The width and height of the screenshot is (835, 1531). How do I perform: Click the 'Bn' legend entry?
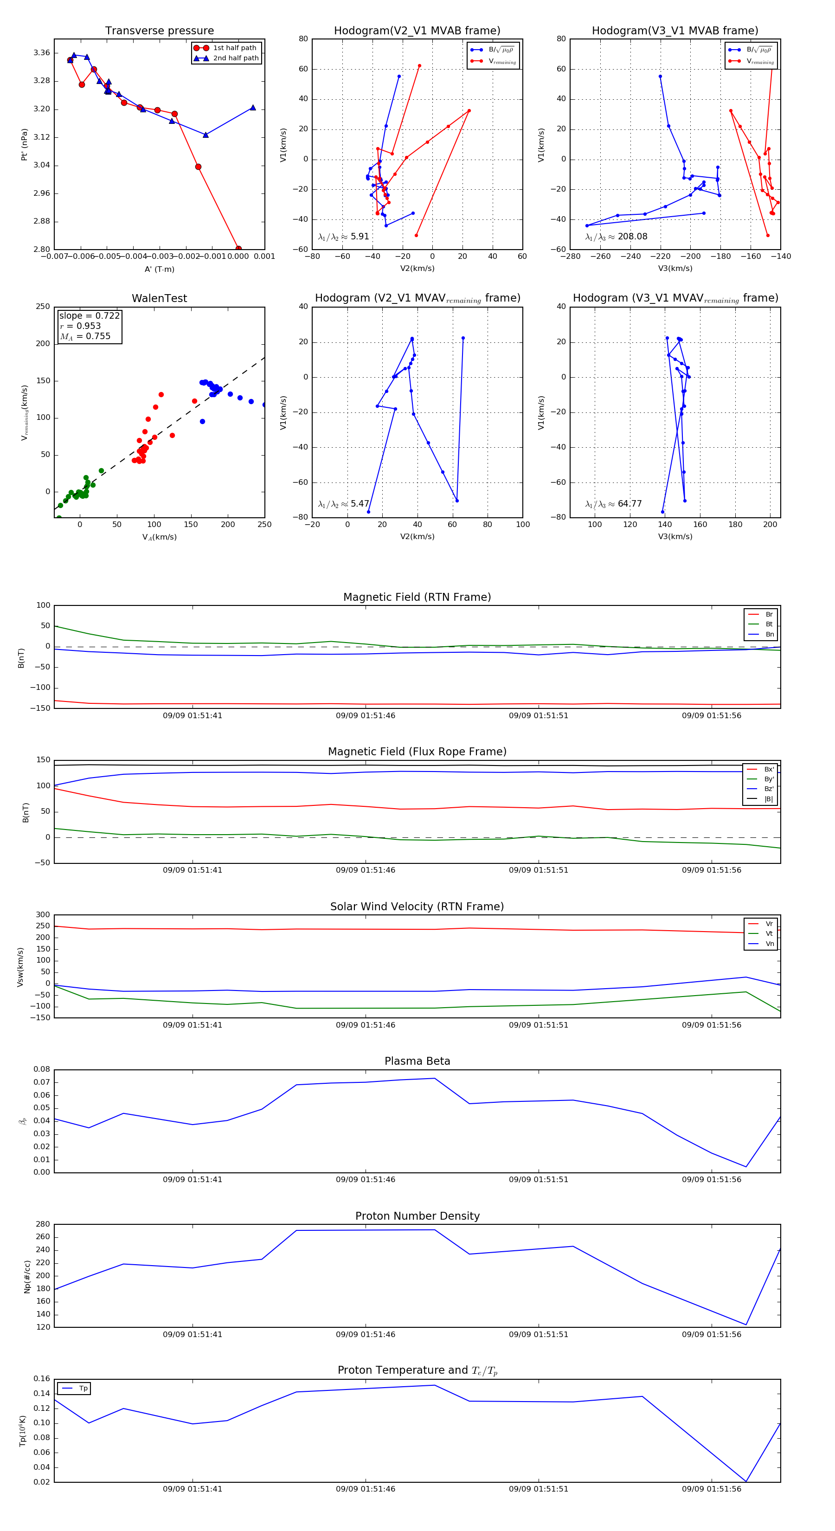click(x=761, y=635)
